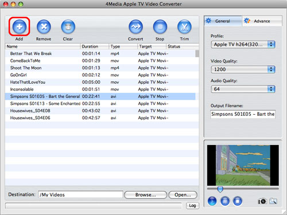The height and width of the screenshot is (215, 287).
Task: Select 'Simpsons S01E05 - Bart the General' row
Action: pos(100,96)
